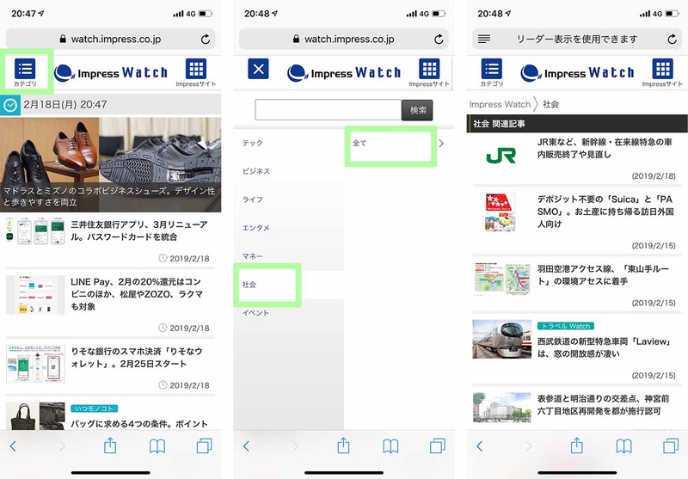Open the カテゴリ menu icon in the left phone screen
This screenshot has height=479, width=688.
click(25, 72)
